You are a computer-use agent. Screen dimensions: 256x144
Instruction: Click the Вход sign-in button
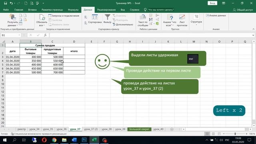[212, 3]
